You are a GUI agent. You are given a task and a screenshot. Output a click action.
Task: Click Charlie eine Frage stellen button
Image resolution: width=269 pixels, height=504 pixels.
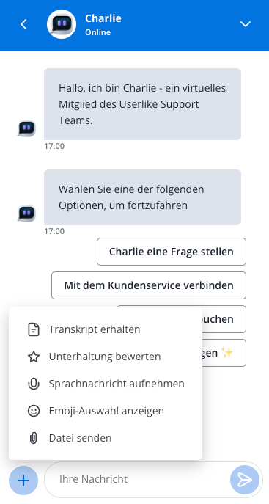[x=172, y=252]
